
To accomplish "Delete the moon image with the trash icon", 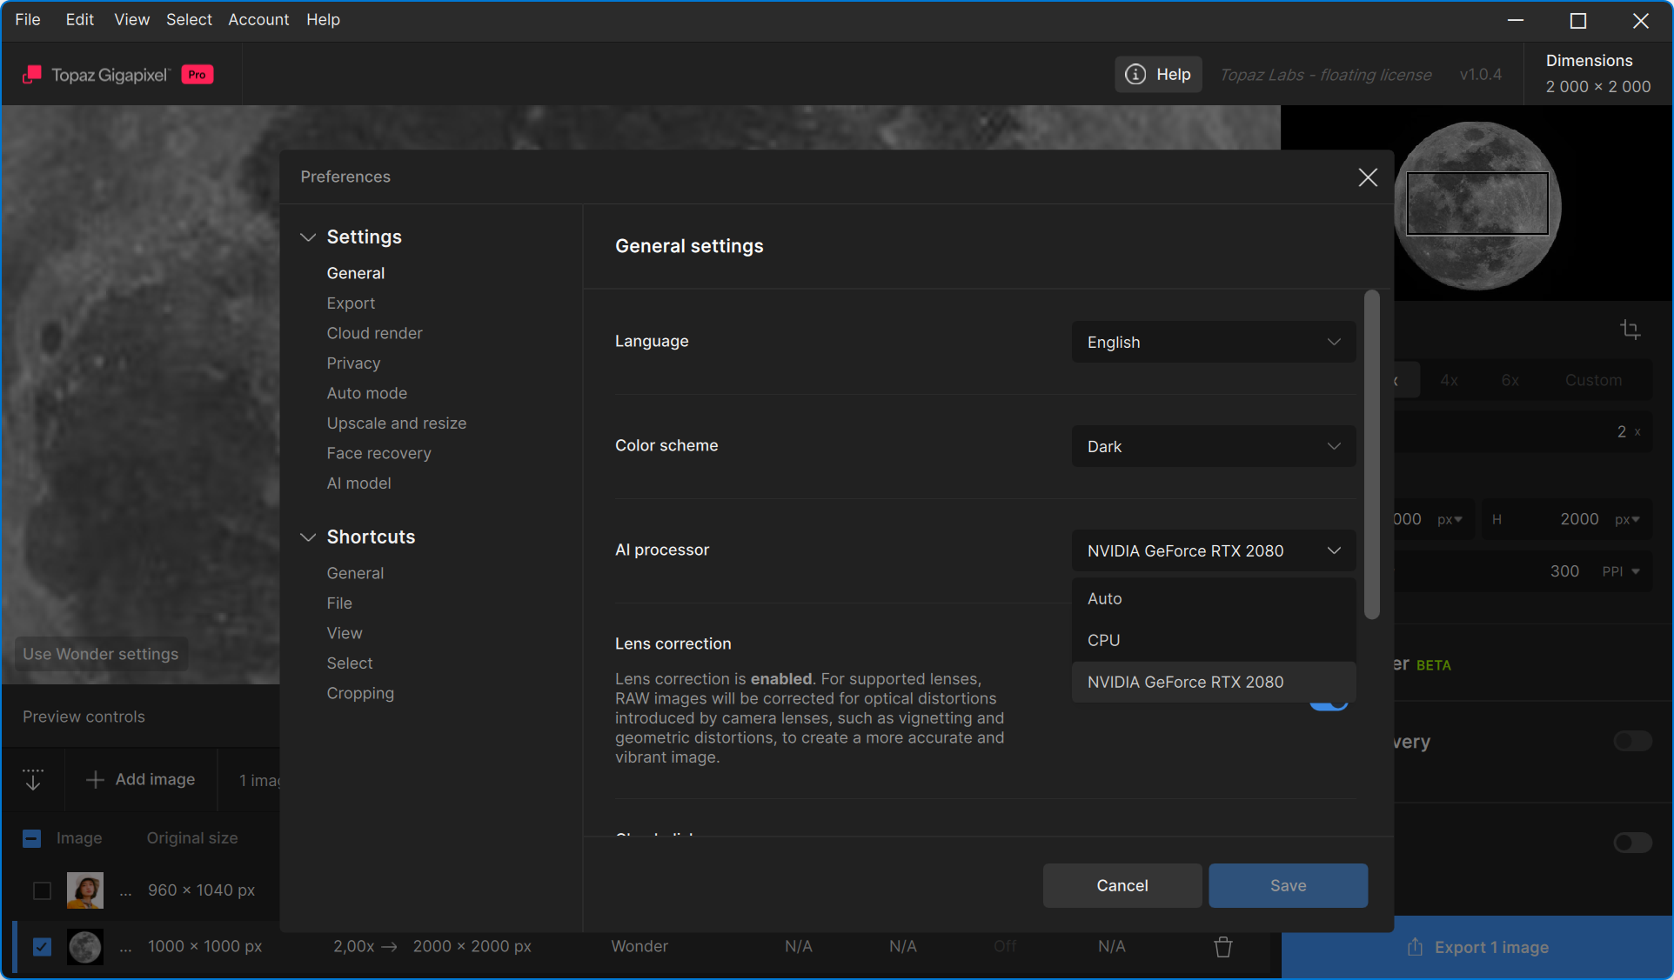I will tap(1222, 947).
